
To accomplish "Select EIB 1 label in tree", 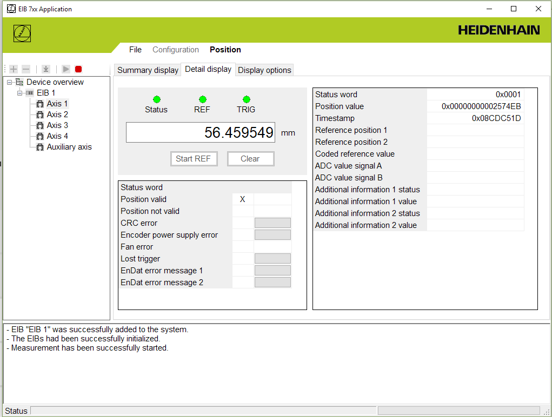I will pyautogui.click(x=46, y=93).
